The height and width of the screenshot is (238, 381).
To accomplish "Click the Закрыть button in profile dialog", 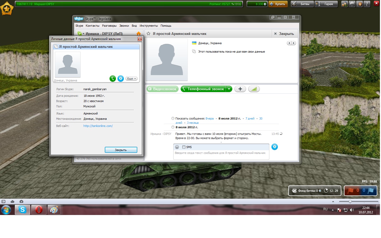I will pos(121,150).
